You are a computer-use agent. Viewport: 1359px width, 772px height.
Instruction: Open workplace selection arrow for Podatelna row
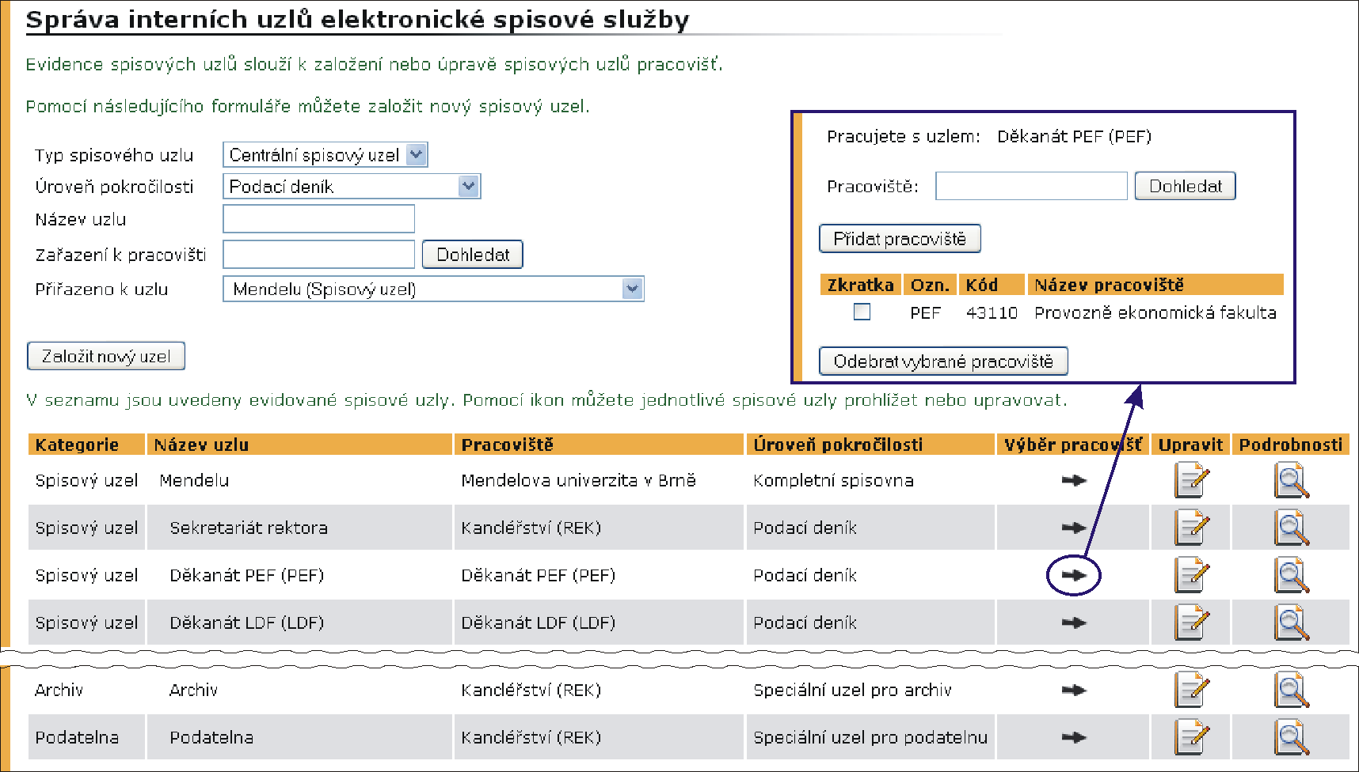(x=1074, y=737)
